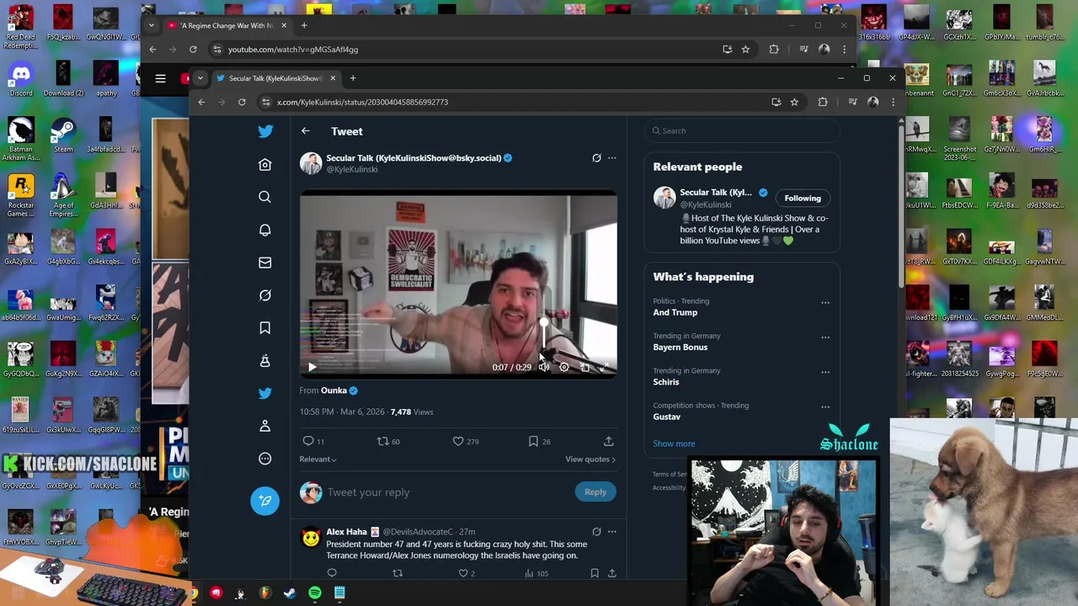Open YouTube hamburger guide menu
Viewport: 1078px width, 606px height.
click(160, 78)
